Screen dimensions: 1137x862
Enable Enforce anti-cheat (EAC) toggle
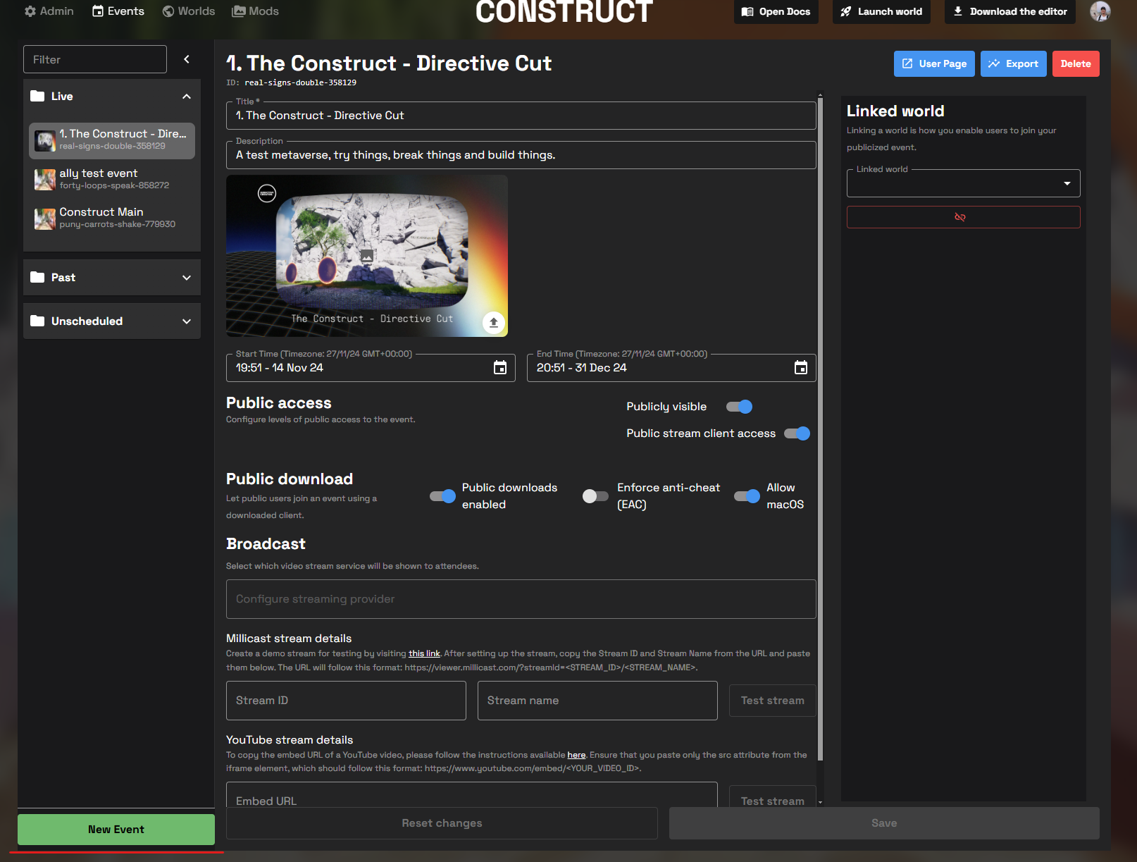(x=595, y=496)
